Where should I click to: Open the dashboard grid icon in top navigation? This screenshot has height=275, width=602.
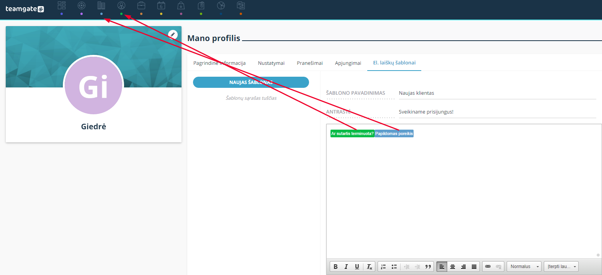pos(62,5)
